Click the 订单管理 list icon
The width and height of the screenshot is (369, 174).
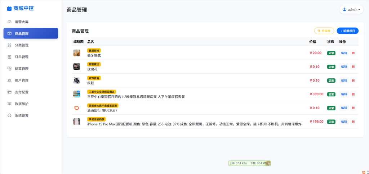pyautogui.click(x=9, y=57)
